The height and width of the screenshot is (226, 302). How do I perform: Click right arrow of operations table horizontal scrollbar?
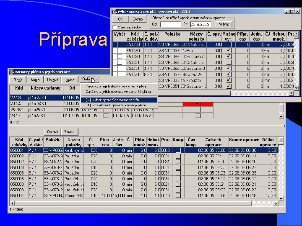(x=276, y=203)
